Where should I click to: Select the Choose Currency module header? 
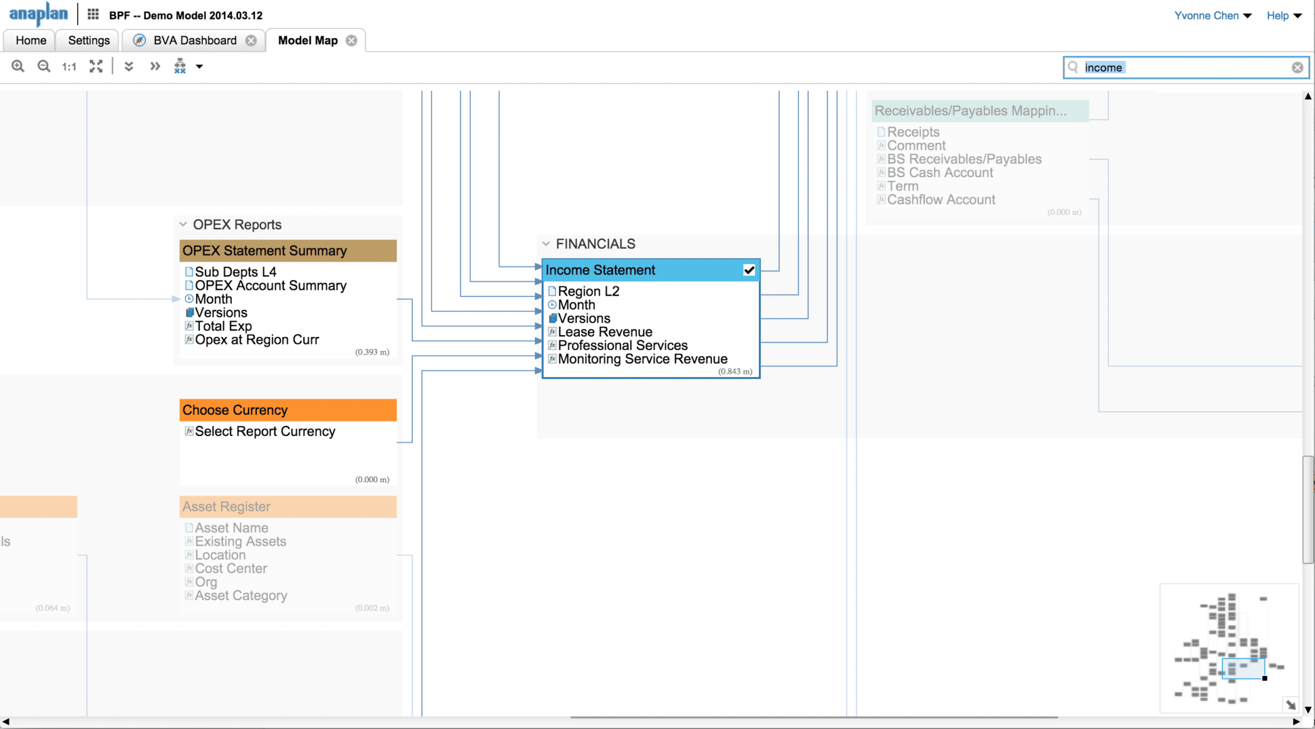pos(288,410)
